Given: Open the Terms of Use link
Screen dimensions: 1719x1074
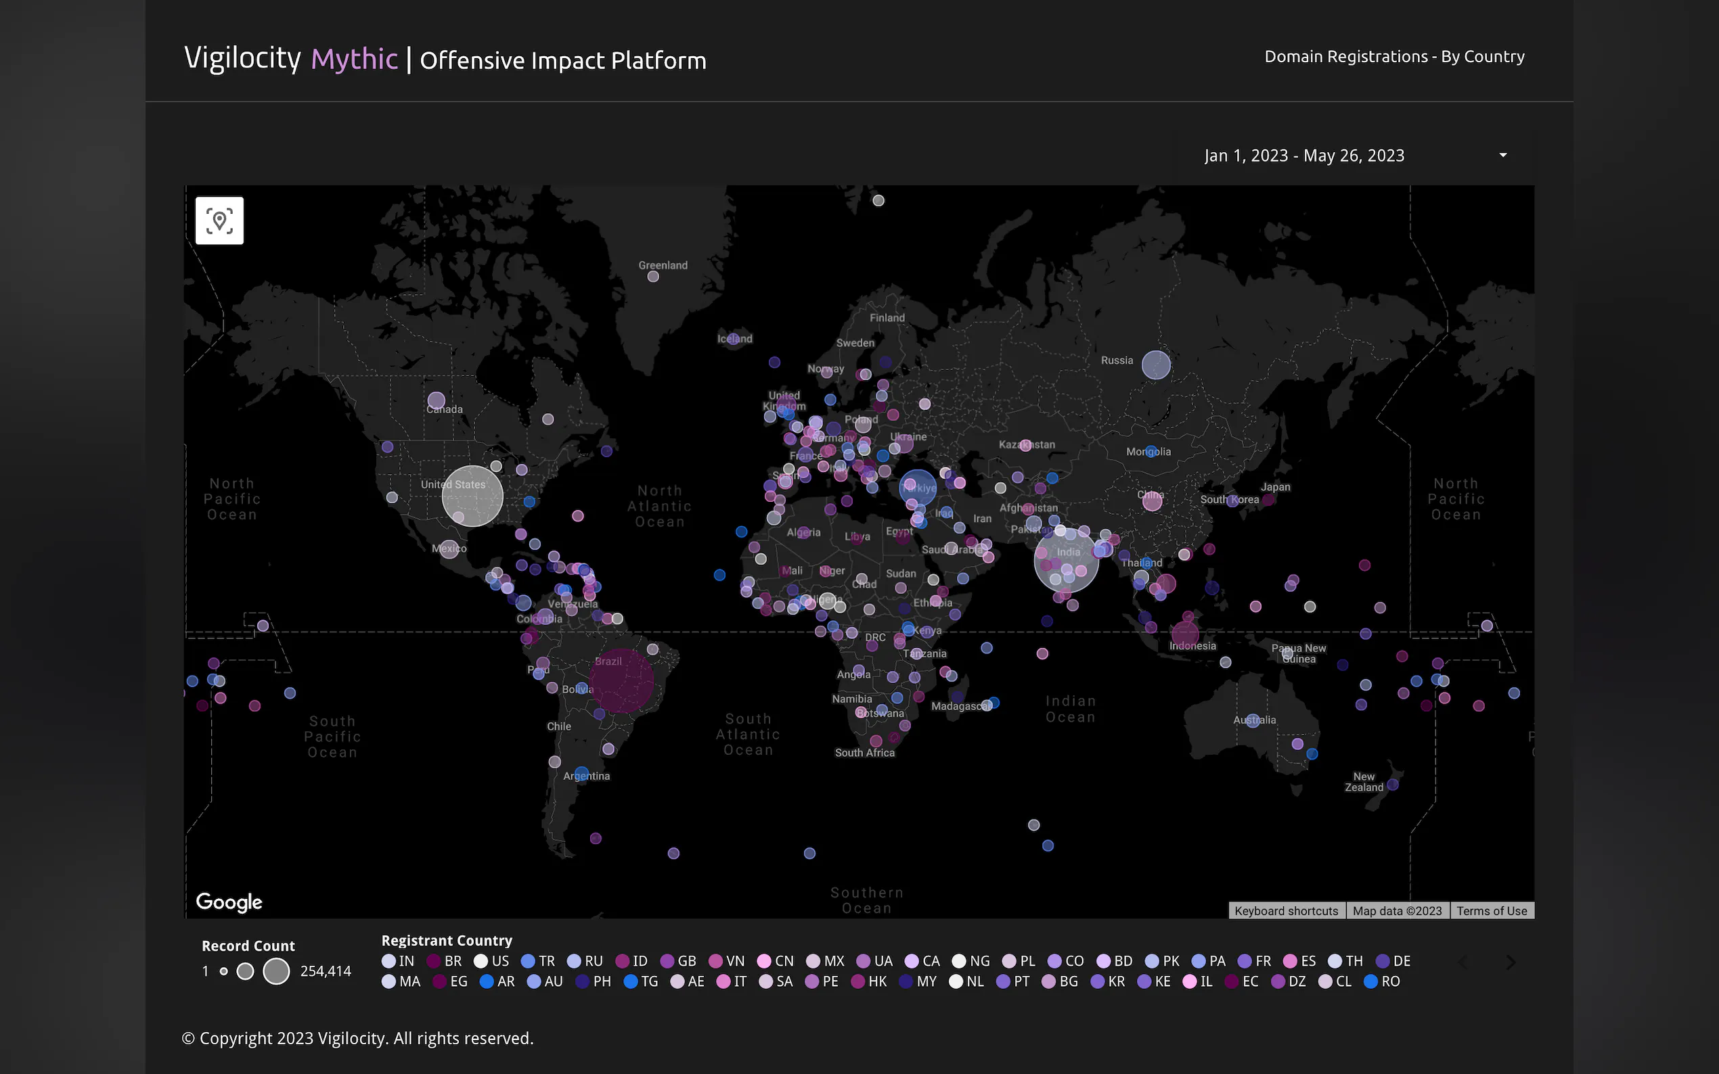Looking at the screenshot, I should tap(1491, 910).
